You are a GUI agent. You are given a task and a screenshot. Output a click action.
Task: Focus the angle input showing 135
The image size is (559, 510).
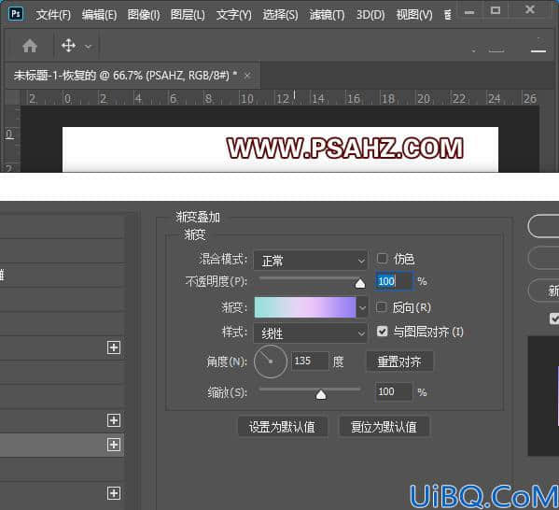pos(310,361)
